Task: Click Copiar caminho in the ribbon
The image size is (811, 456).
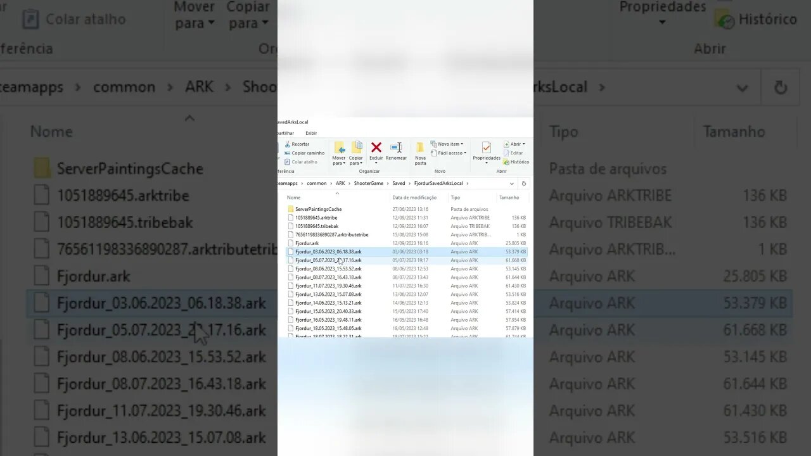Action: 304,153
